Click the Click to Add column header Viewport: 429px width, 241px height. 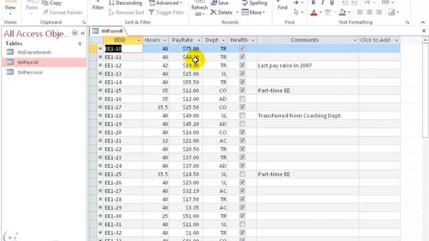pos(379,40)
